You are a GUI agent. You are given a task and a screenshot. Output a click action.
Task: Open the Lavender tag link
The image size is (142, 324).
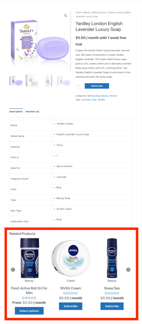click(86, 100)
